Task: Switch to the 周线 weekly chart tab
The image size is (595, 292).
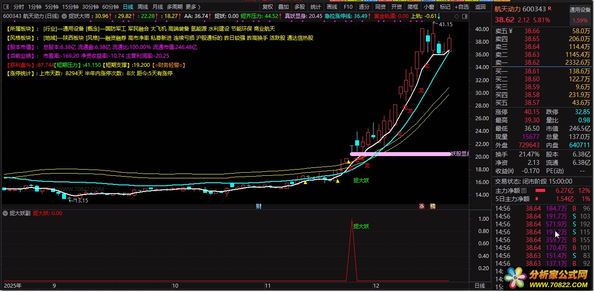Action: pyautogui.click(x=143, y=7)
